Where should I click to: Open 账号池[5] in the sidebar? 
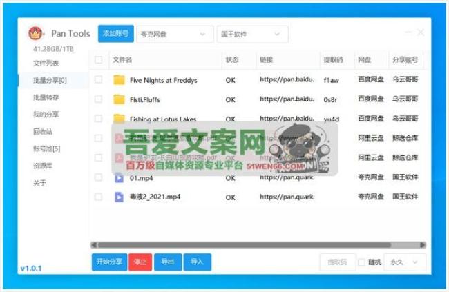tap(47, 148)
